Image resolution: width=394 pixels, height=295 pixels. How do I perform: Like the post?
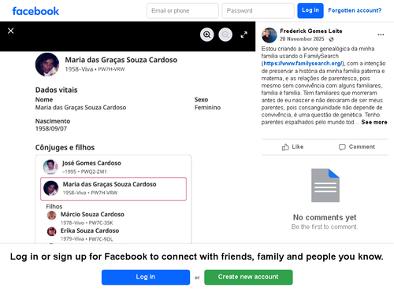pyautogui.click(x=292, y=147)
